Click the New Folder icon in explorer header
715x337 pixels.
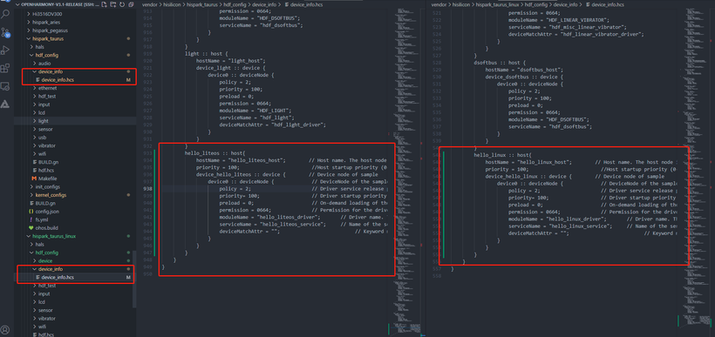click(x=113, y=4)
